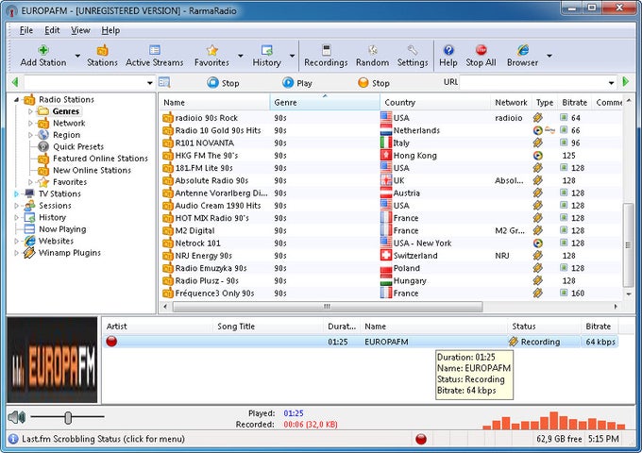The height and width of the screenshot is (453, 642).
Task: Select New Online Stations in the tree
Action: [93, 170]
